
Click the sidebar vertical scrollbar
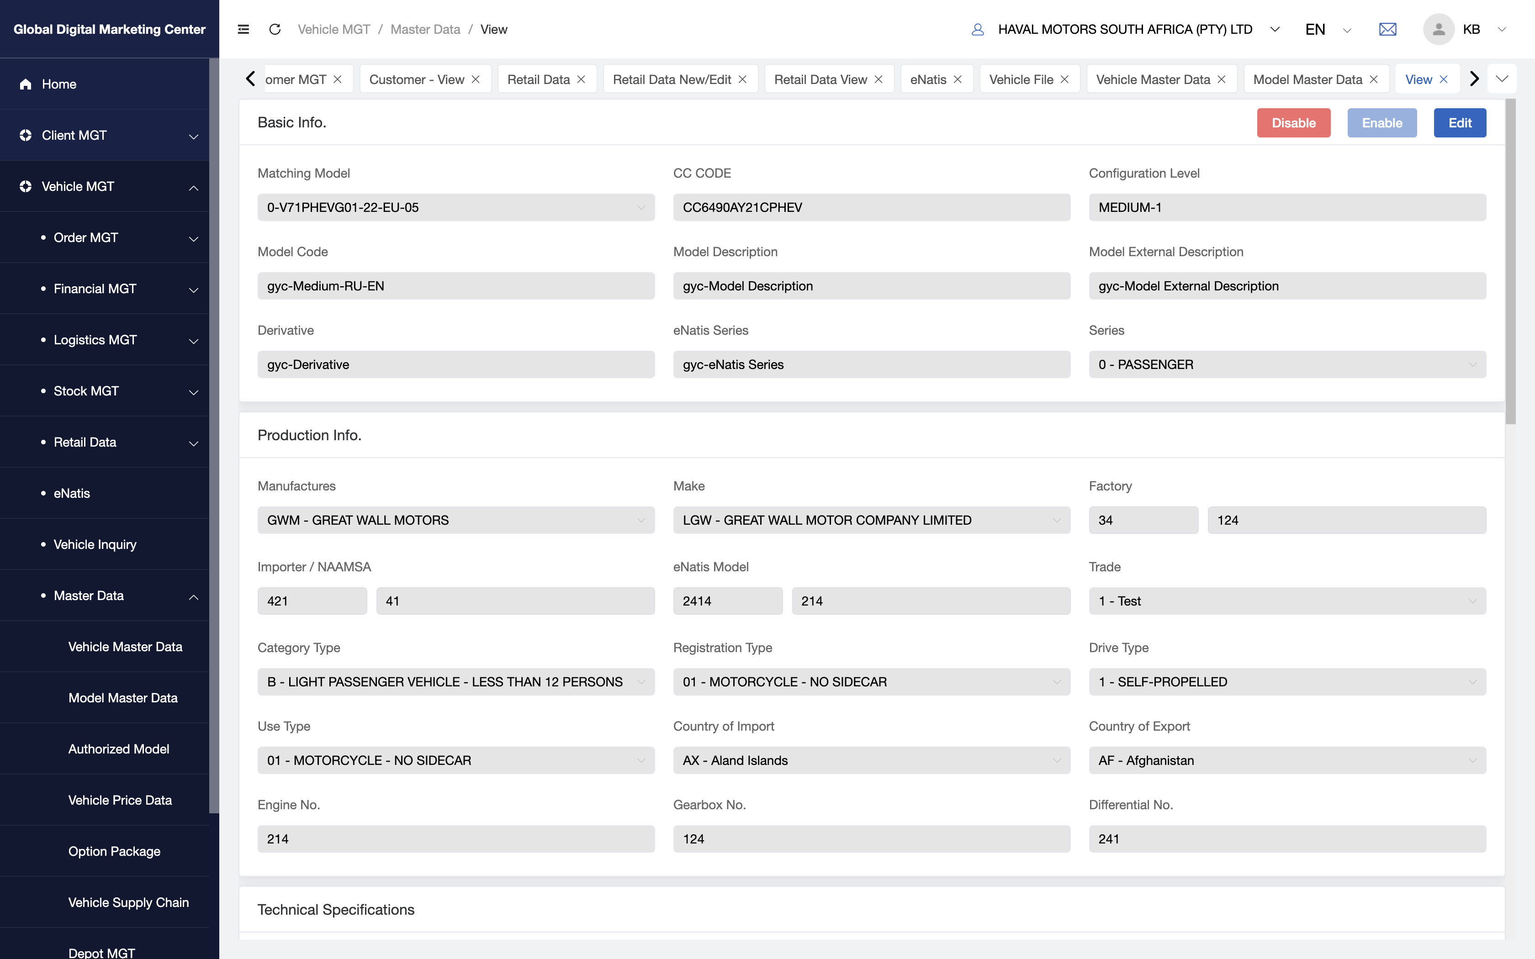pos(214,436)
